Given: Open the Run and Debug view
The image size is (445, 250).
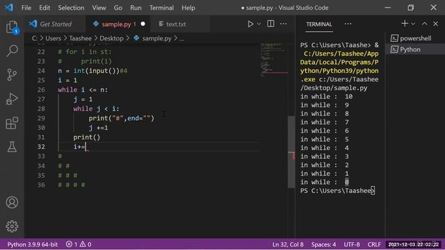Looking at the screenshot, I should coord(12,99).
